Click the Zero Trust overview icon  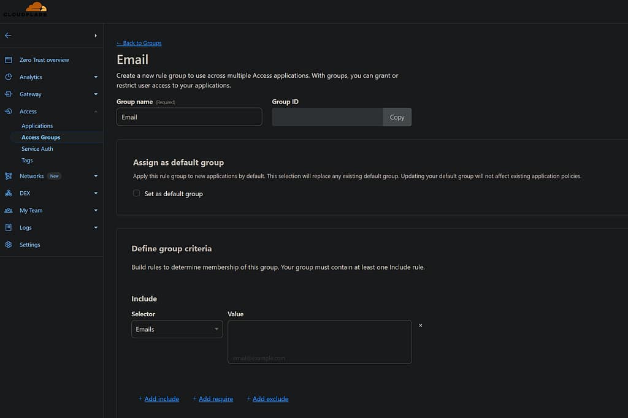8,60
